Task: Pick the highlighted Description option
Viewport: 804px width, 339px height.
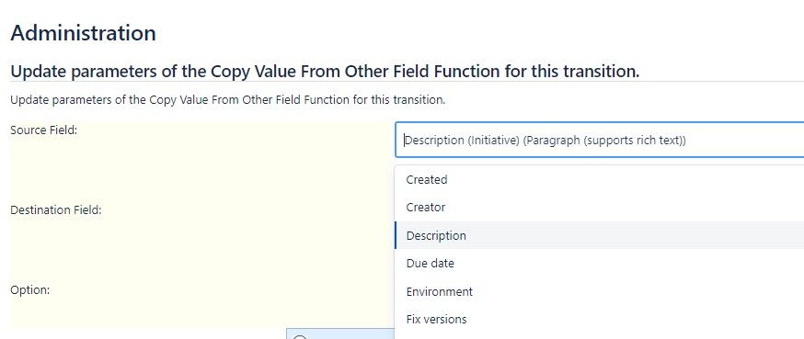Action: click(599, 235)
